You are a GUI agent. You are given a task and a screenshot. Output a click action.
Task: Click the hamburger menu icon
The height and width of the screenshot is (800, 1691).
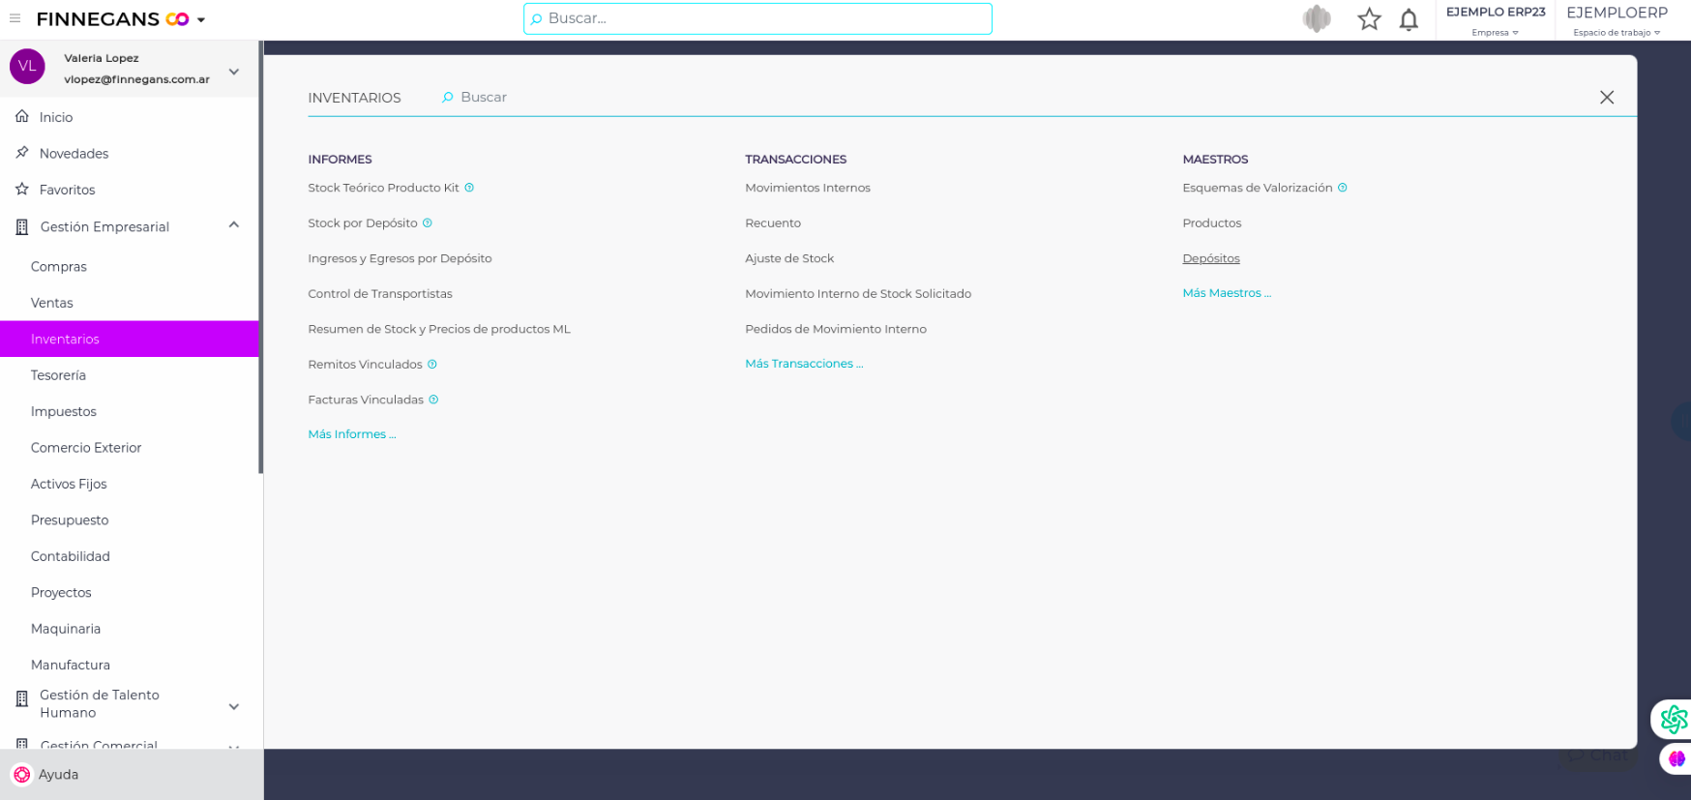click(x=15, y=18)
